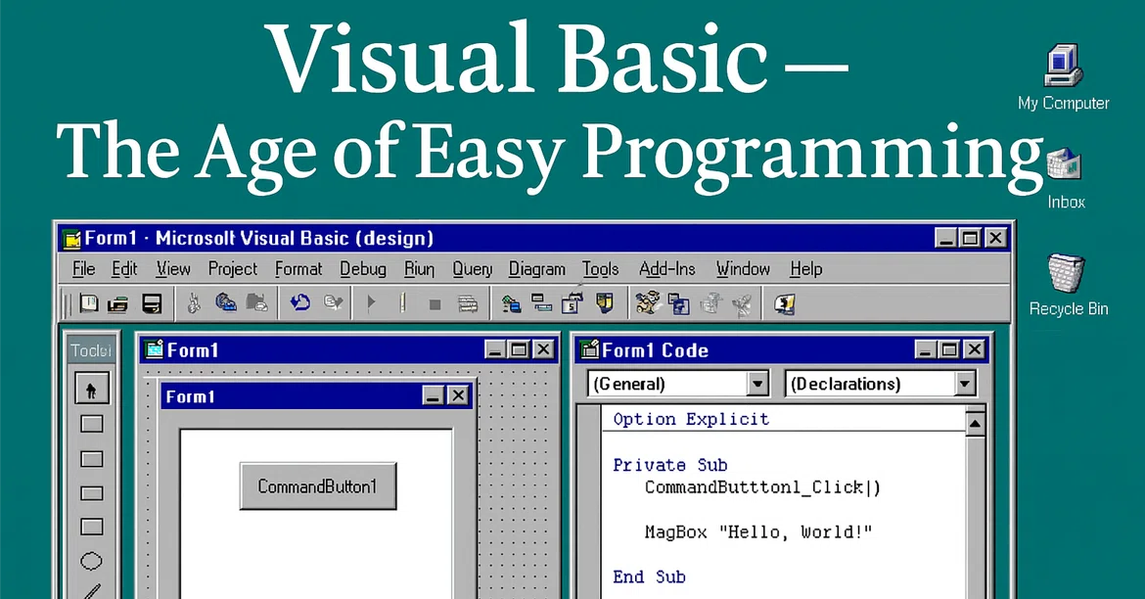
Task: Click the code window scroll up arrow
Action: [975, 424]
